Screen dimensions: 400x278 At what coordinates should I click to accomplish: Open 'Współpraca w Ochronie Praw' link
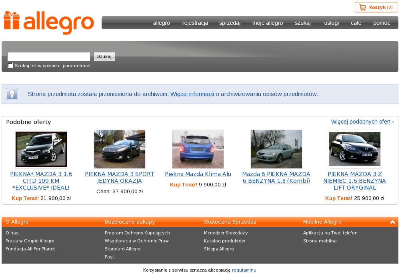(x=137, y=241)
